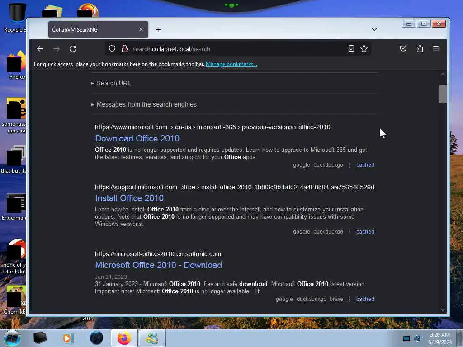
Task: Open the messenger people taskbar icon
Action: 152,338
